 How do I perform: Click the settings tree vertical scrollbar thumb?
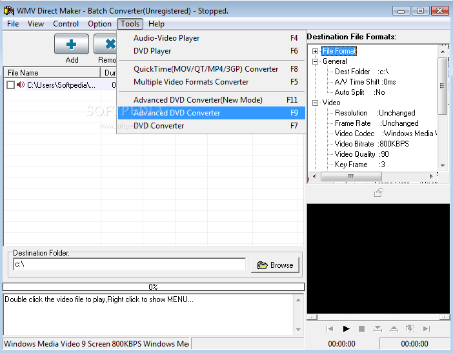tap(442, 86)
